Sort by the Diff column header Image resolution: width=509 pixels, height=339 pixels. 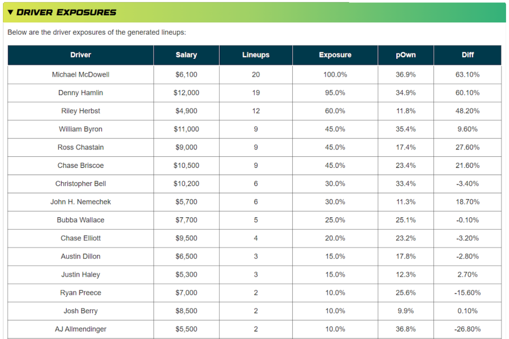[467, 55]
